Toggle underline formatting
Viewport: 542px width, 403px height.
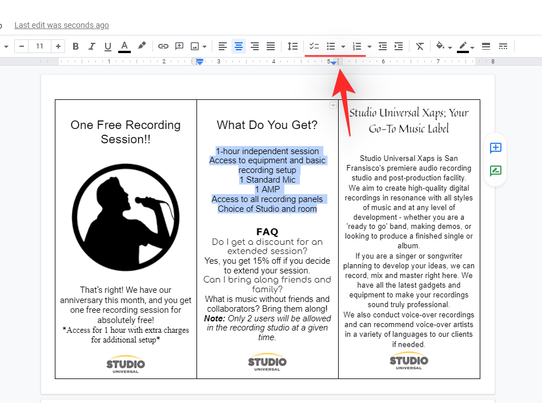(x=108, y=46)
